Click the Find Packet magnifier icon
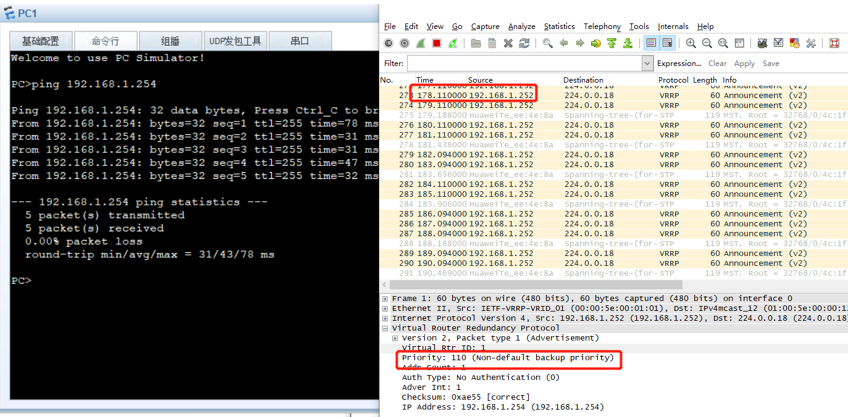The width and height of the screenshot is (848, 417). 548,43
